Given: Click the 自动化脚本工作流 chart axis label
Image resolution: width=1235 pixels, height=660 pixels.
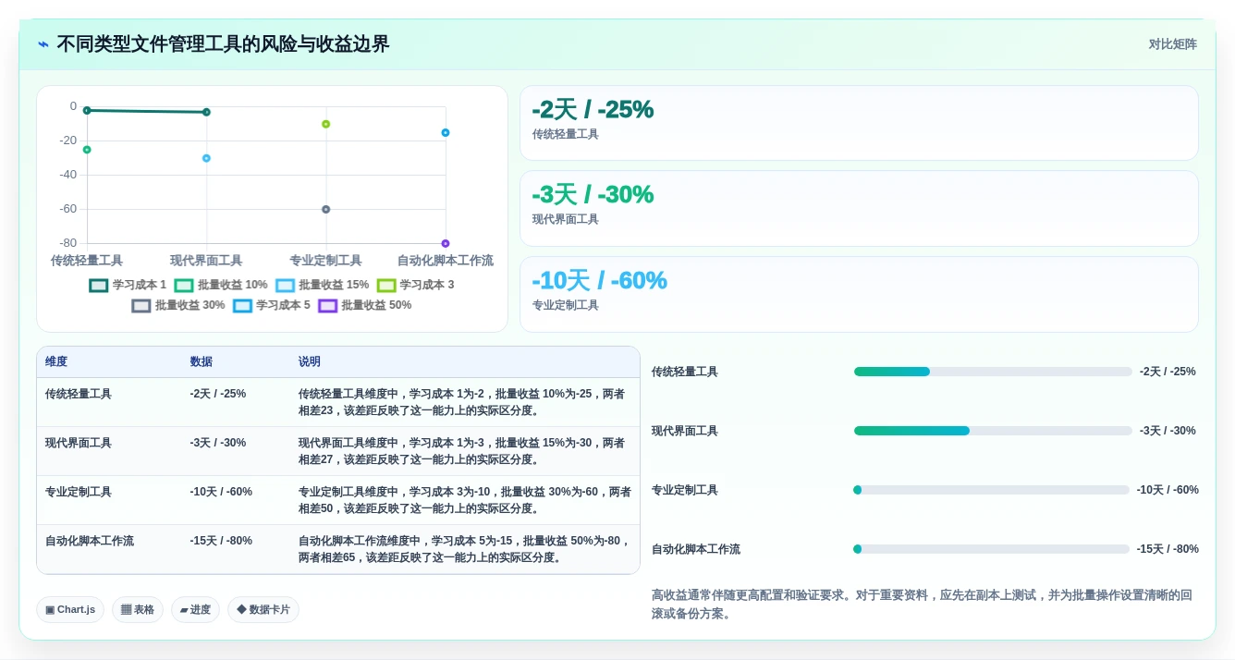Looking at the screenshot, I should [x=446, y=261].
